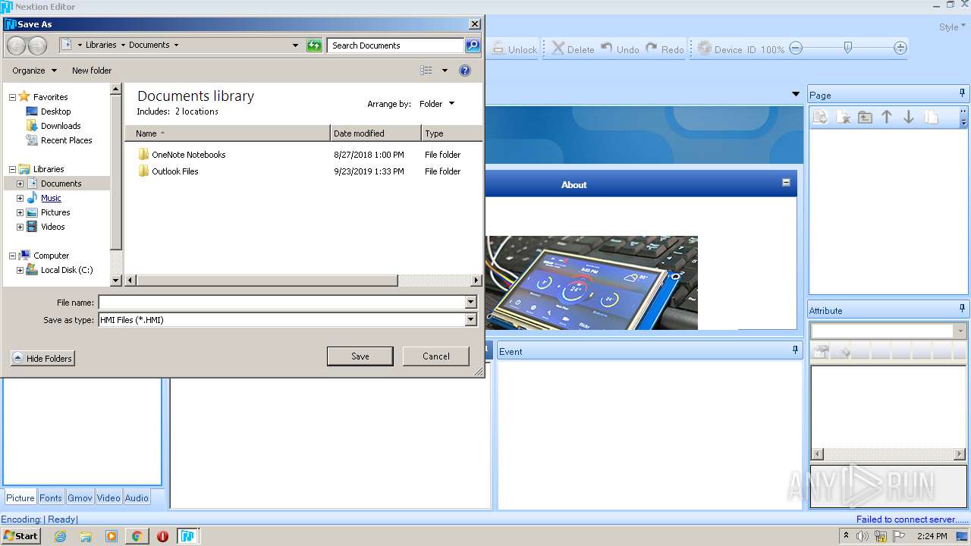Switch to the Fonts tab

click(51, 497)
